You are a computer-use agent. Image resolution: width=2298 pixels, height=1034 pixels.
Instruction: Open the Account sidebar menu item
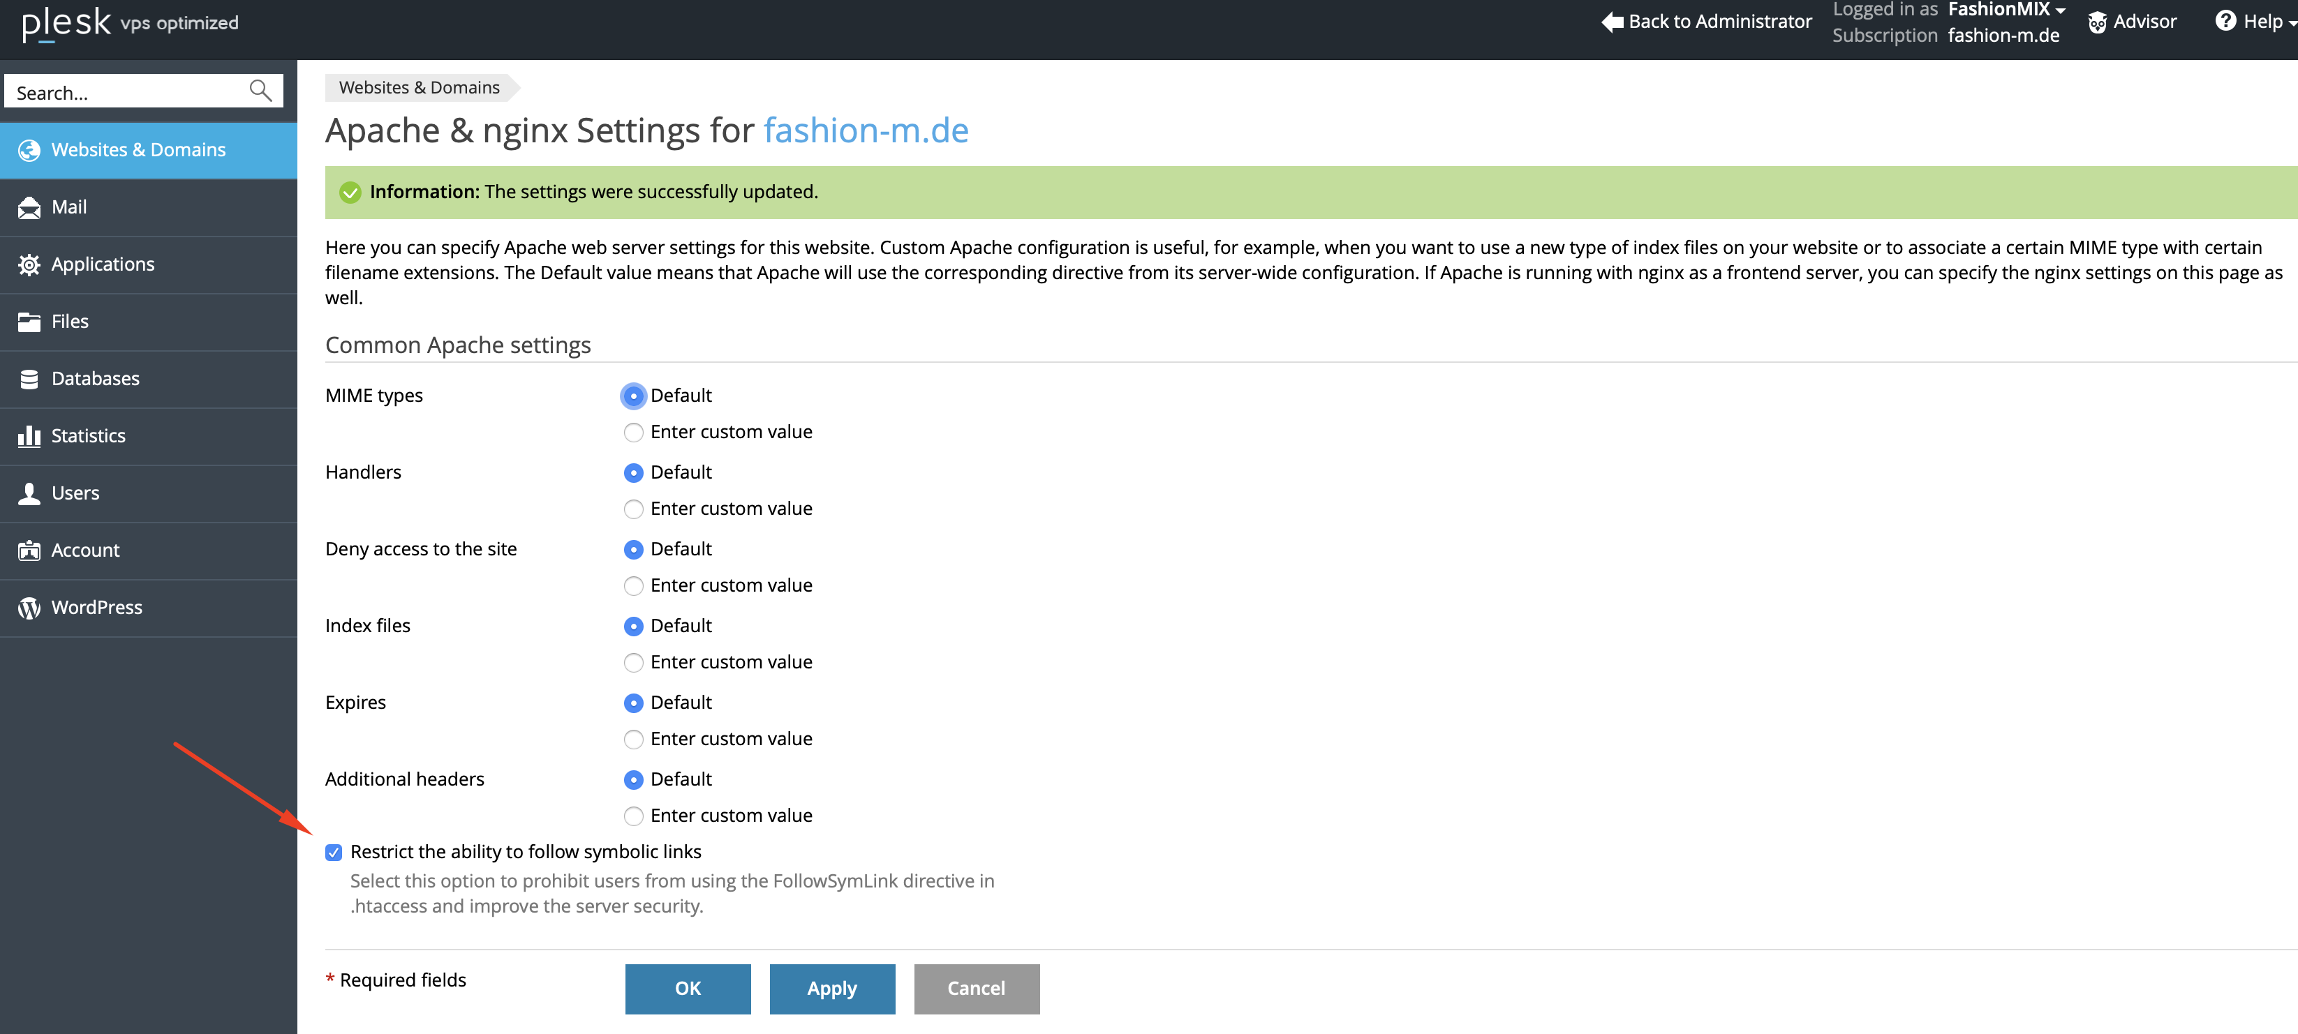pyautogui.click(x=84, y=551)
